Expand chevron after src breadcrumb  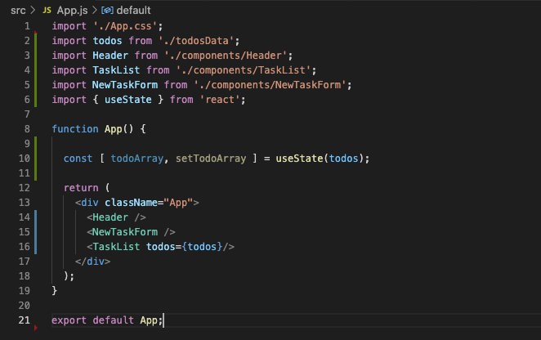pos(34,11)
